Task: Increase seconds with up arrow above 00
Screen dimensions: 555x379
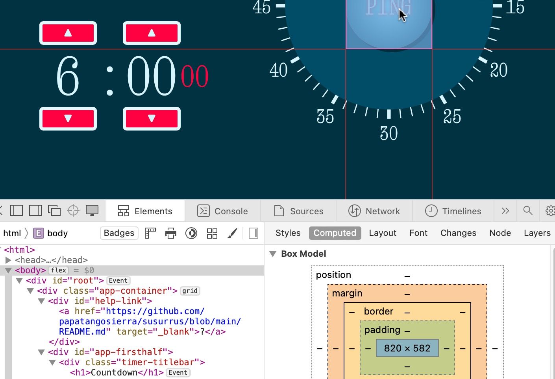Action: tap(152, 33)
